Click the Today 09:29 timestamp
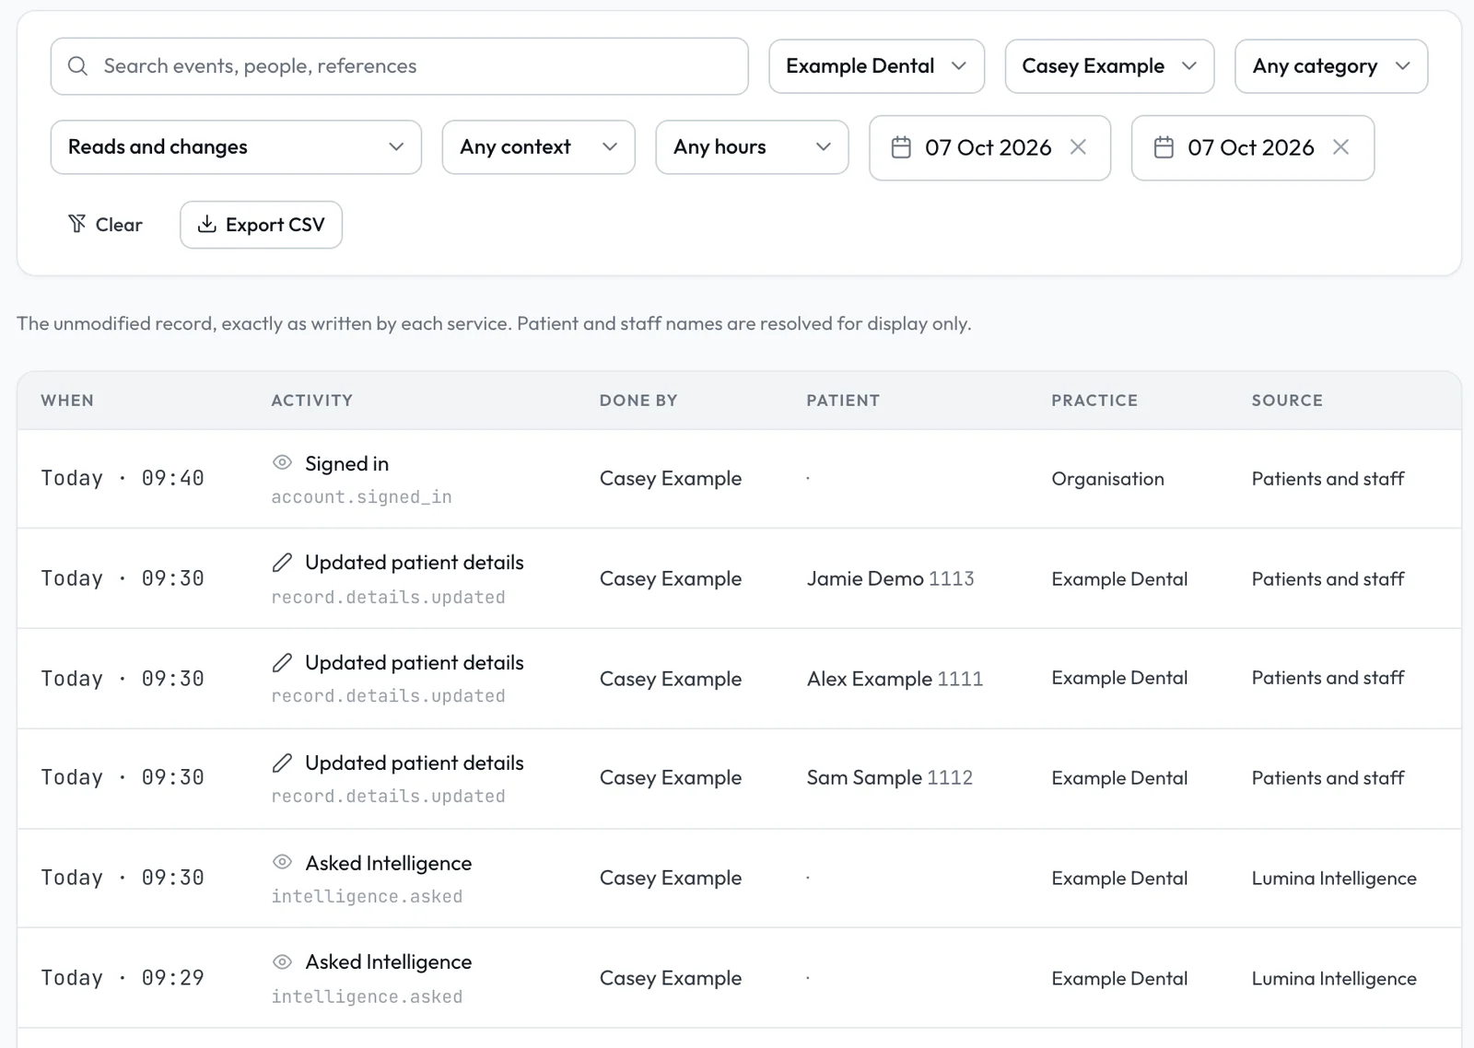This screenshot has height=1048, width=1474. [x=123, y=978]
